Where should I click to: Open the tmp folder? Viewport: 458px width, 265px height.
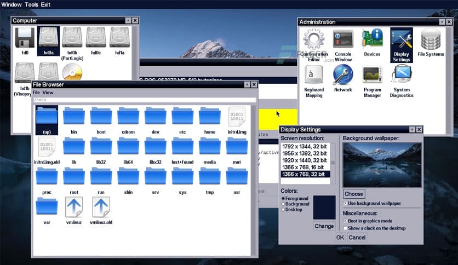pyautogui.click(x=210, y=181)
